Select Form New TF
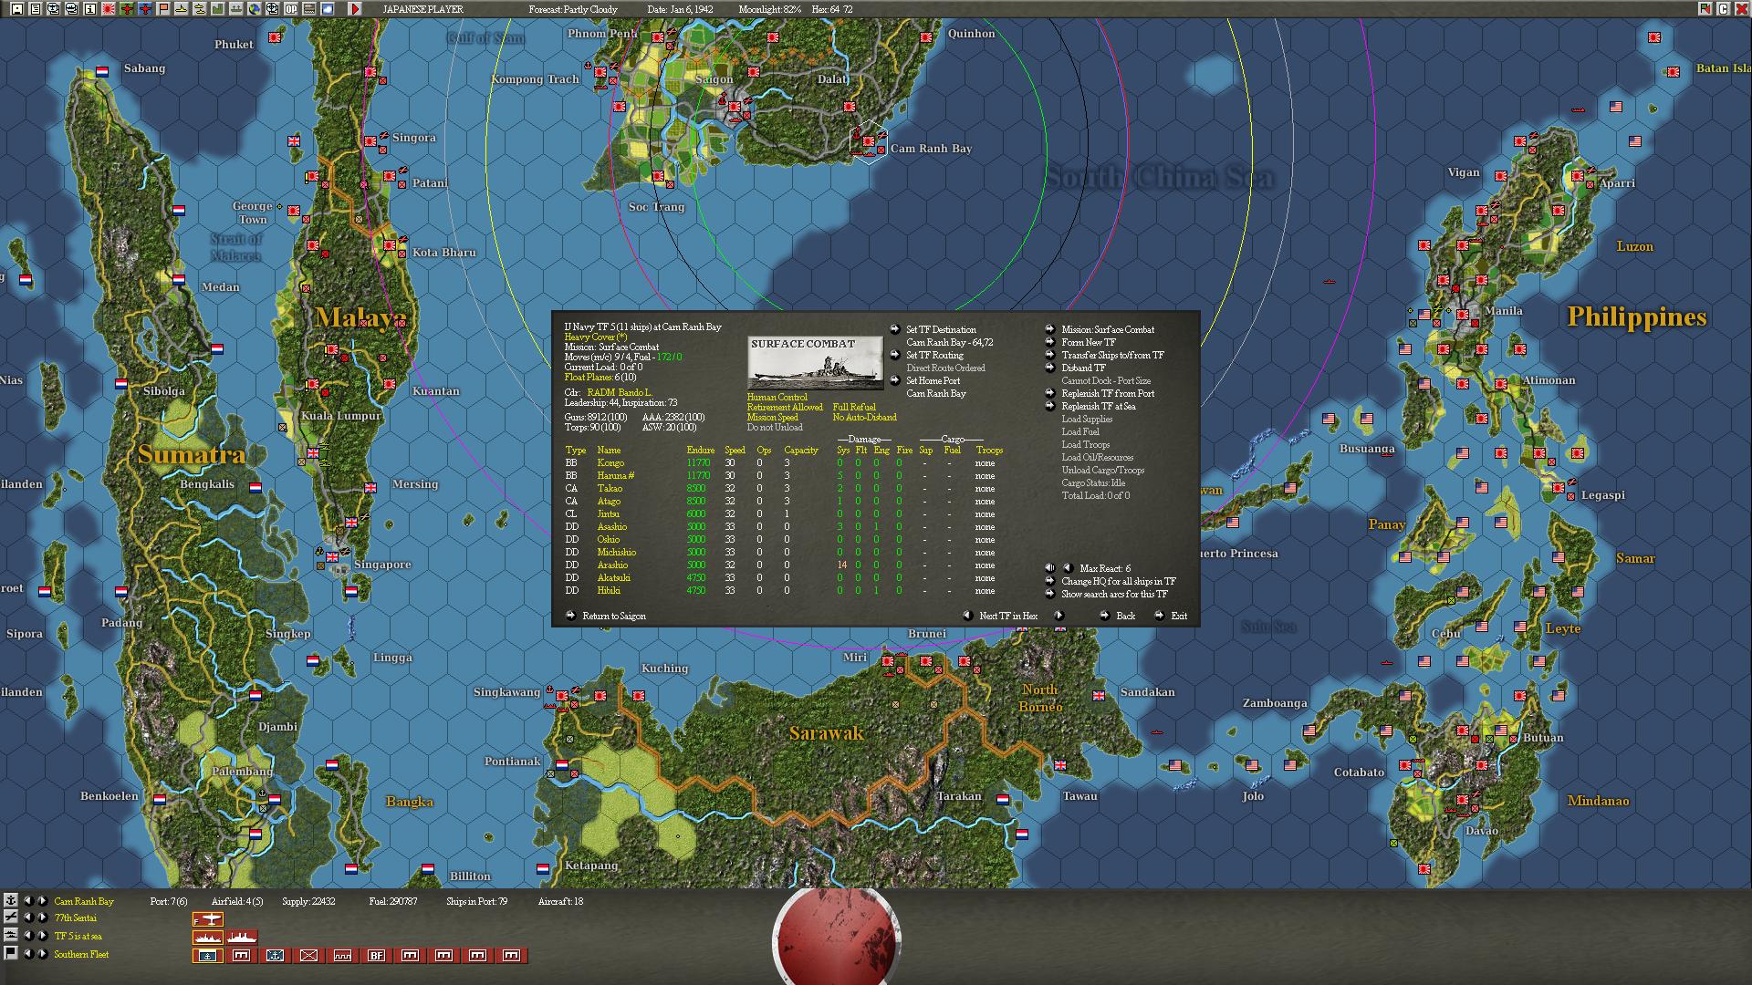This screenshot has height=985, width=1752. tap(1089, 343)
